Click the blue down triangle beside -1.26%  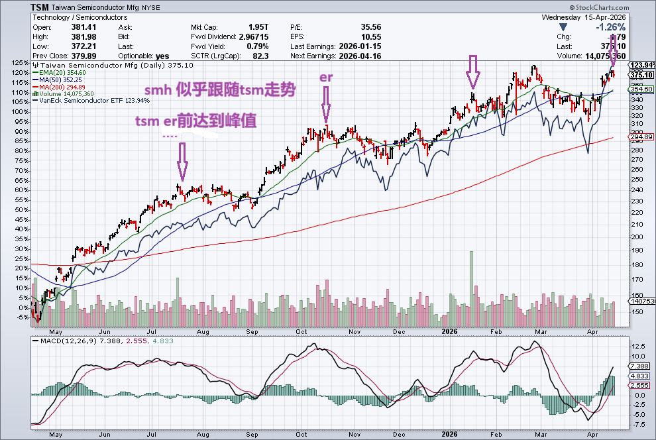(x=563, y=27)
